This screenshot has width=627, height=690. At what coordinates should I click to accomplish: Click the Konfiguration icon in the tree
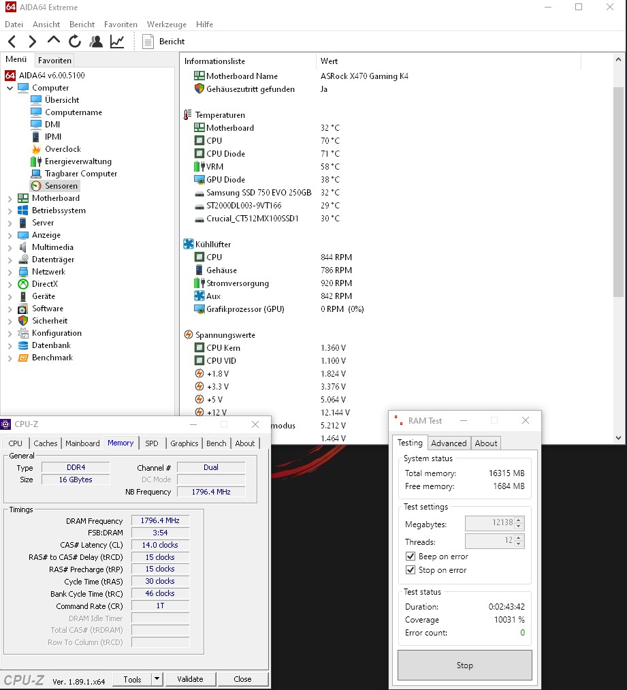click(23, 333)
